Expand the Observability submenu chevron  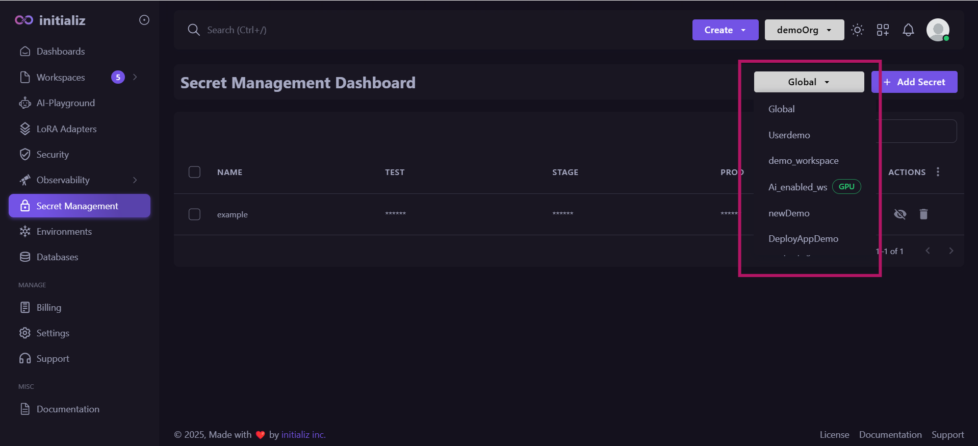pos(135,180)
